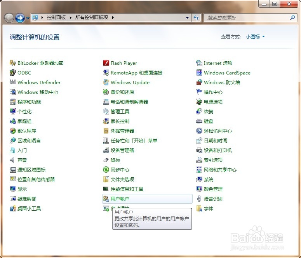Click the 键盘 keyboard icon
This screenshot has width=301, height=258.
[199, 121]
